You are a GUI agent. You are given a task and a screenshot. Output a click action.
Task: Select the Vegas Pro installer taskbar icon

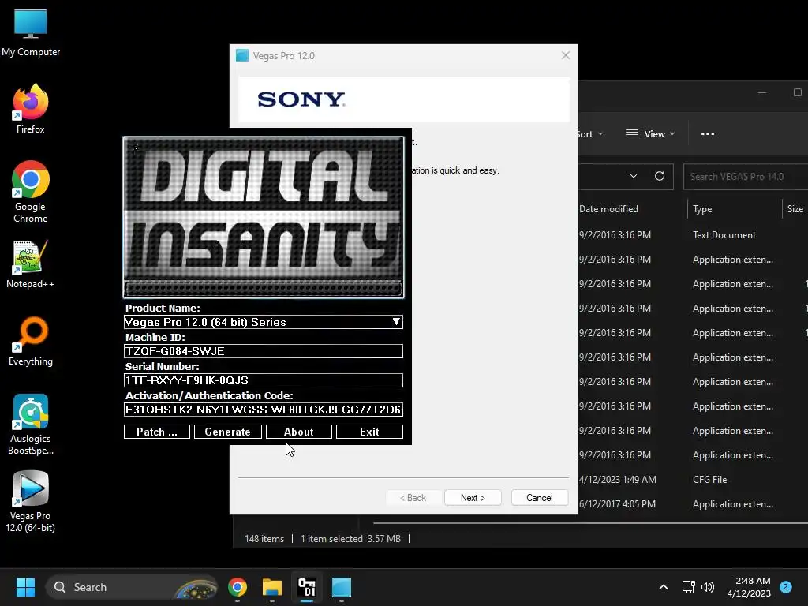341,587
